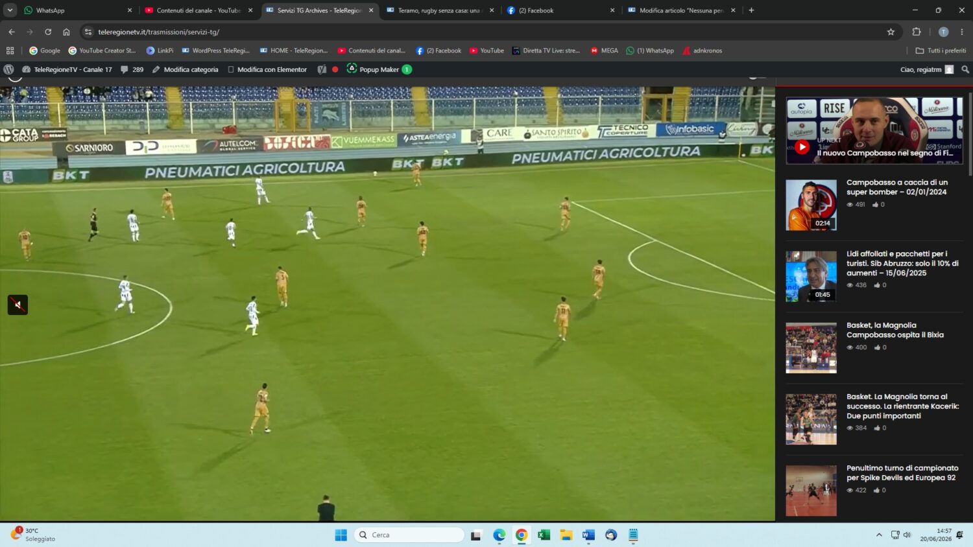The height and width of the screenshot is (547, 973).
Task: Open WordPress TeleRegi... bookmark
Action: point(215,51)
